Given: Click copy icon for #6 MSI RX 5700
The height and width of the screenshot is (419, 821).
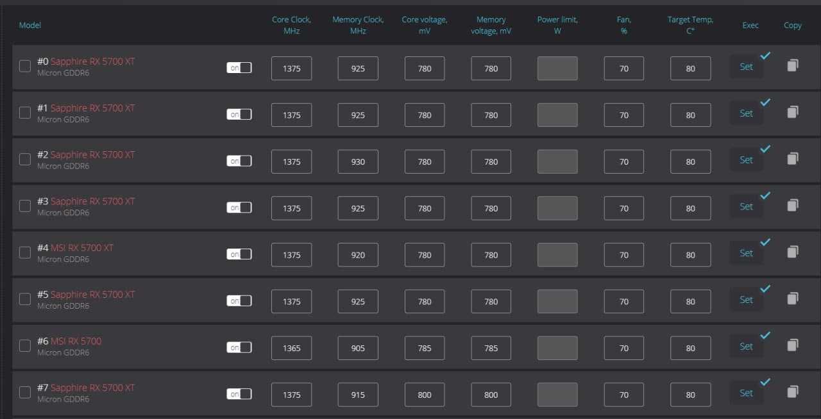Looking at the screenshot, I should 792,346.
